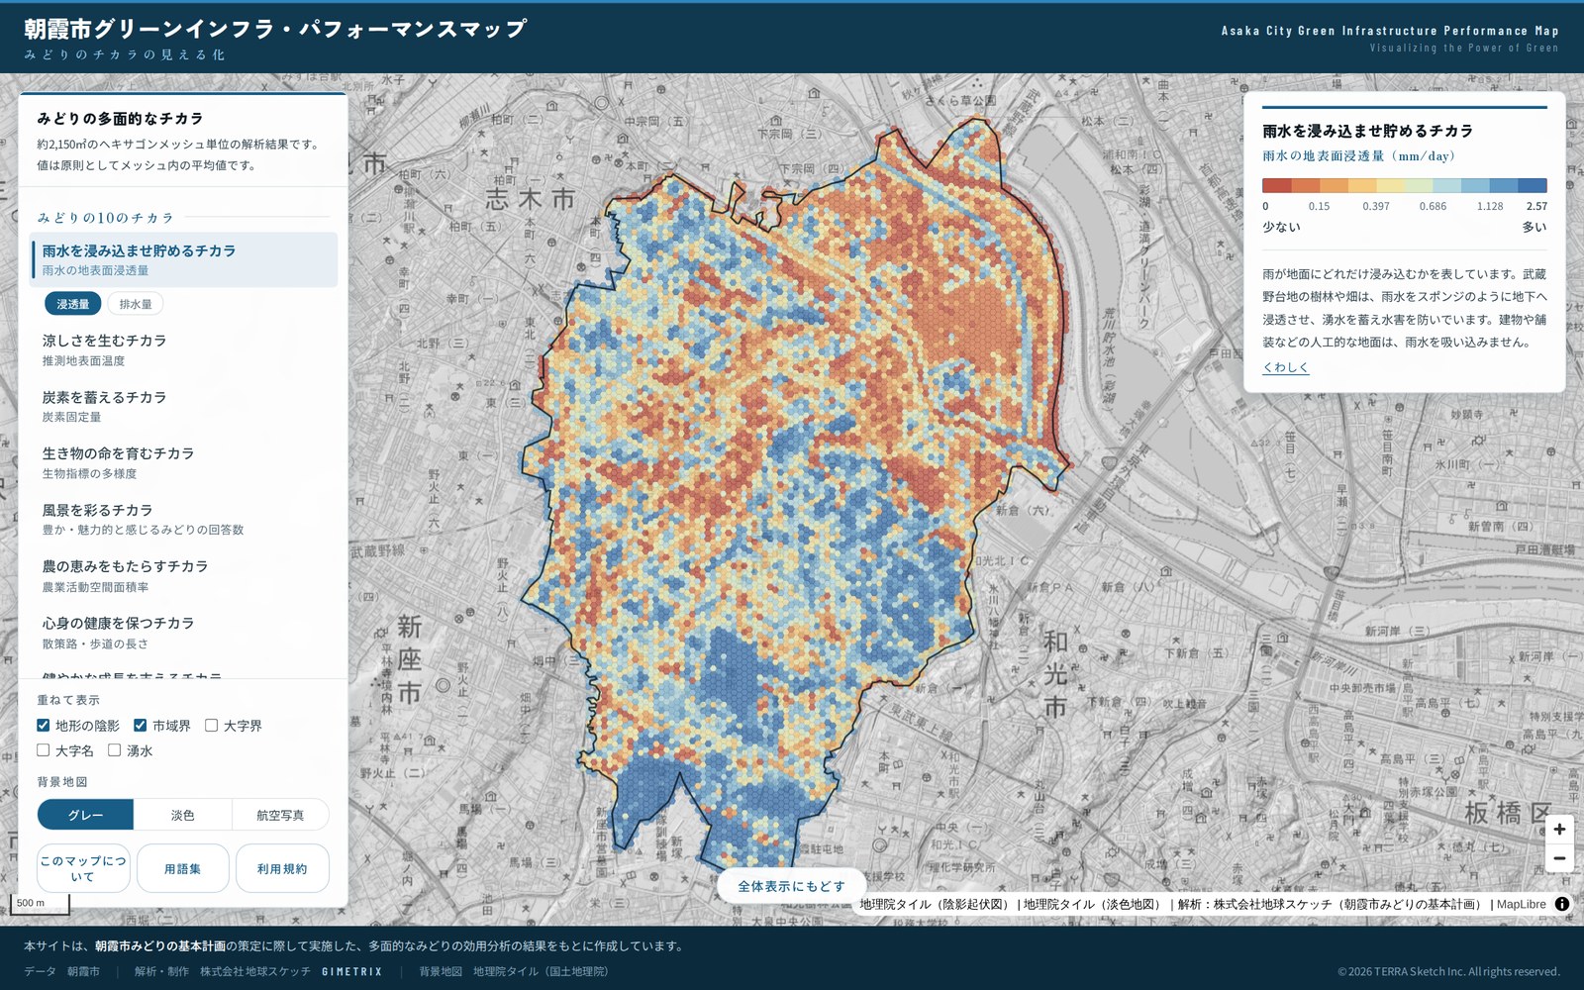The image size is (1584, 990).
Task: Enable the 大字界 overlay
Action: coord(212,726)
